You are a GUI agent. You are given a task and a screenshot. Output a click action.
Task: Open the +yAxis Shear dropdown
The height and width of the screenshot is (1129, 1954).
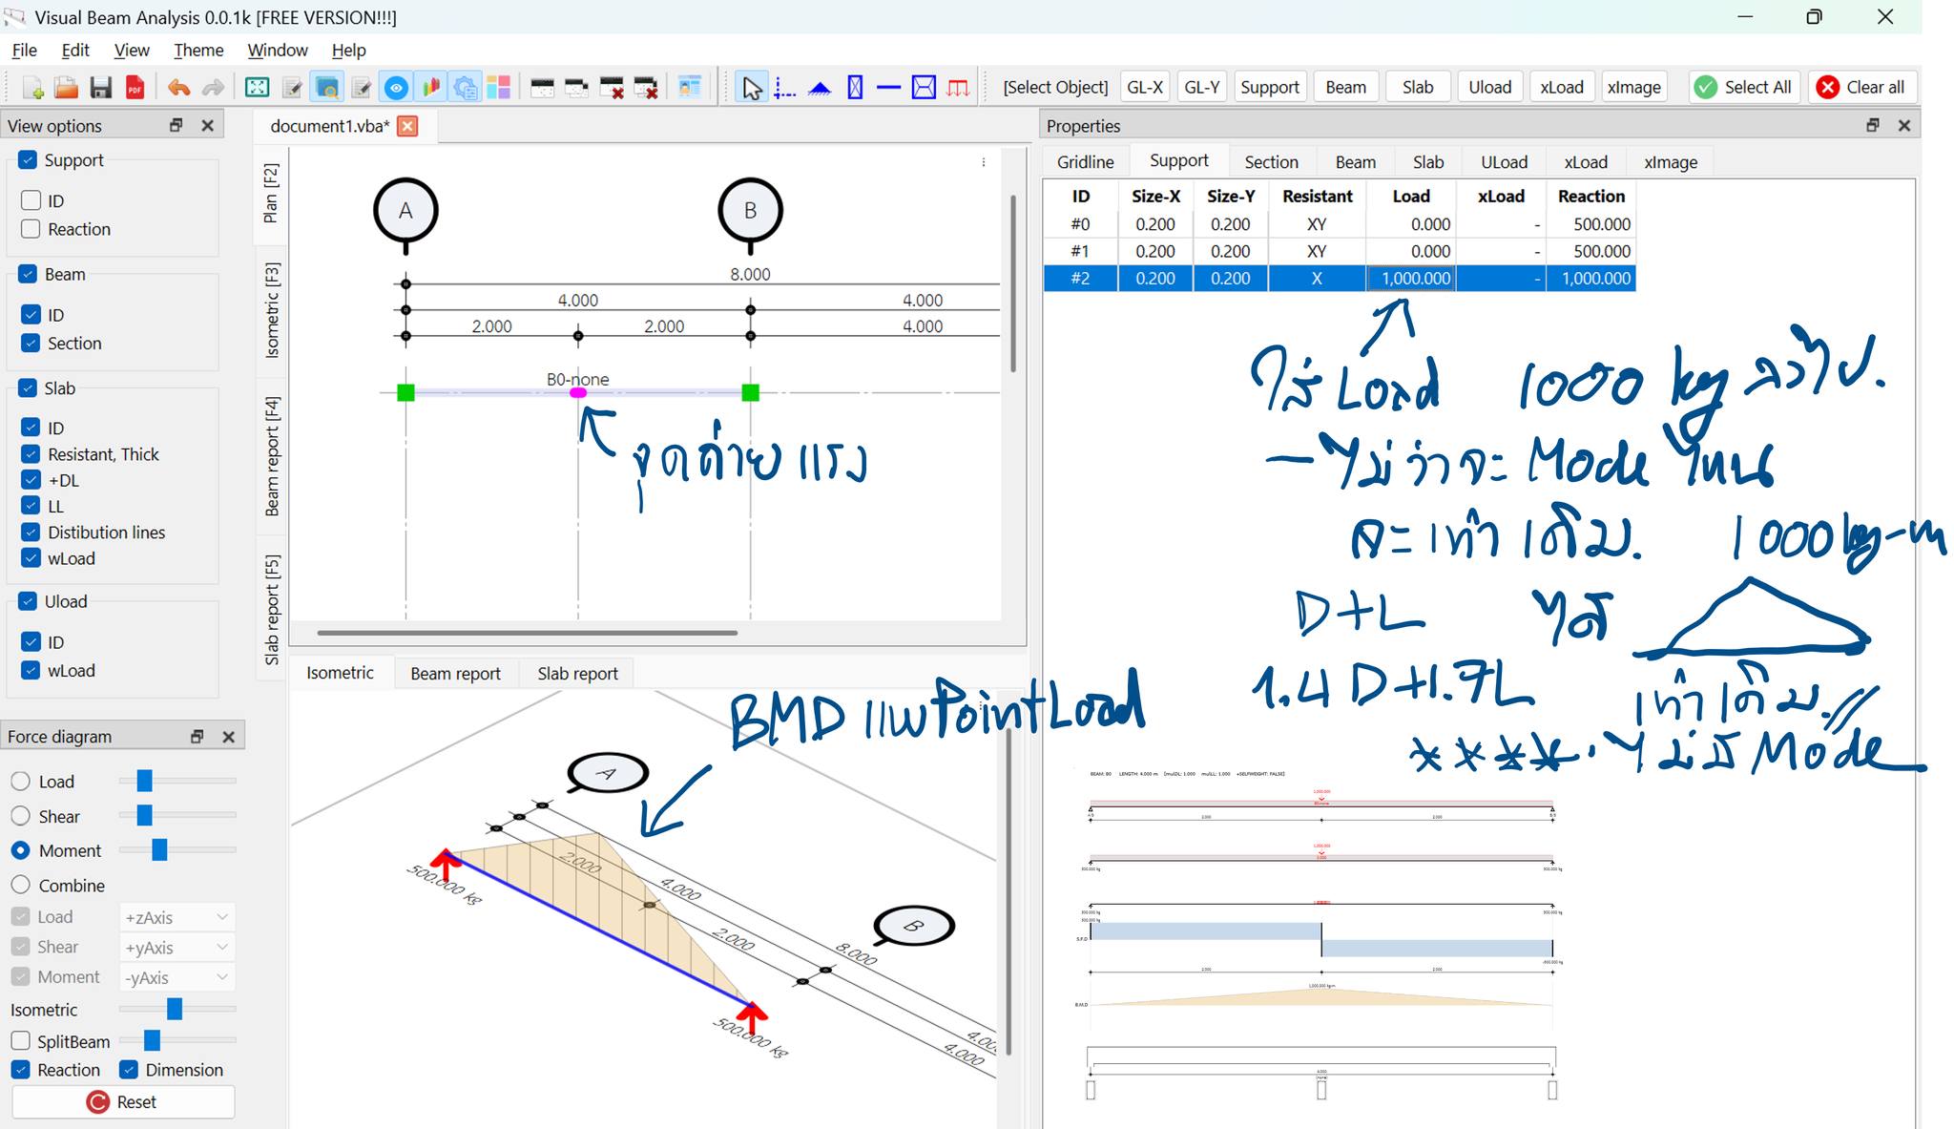click(177, 948)
